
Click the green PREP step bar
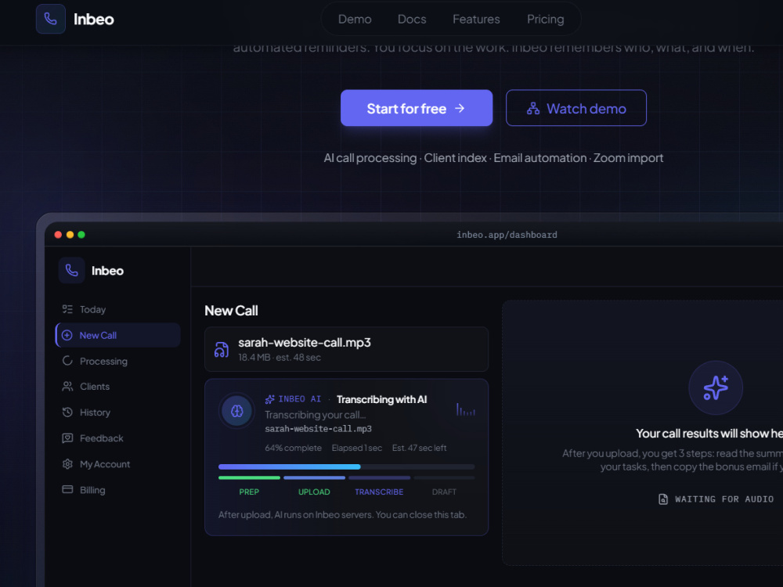249,477
